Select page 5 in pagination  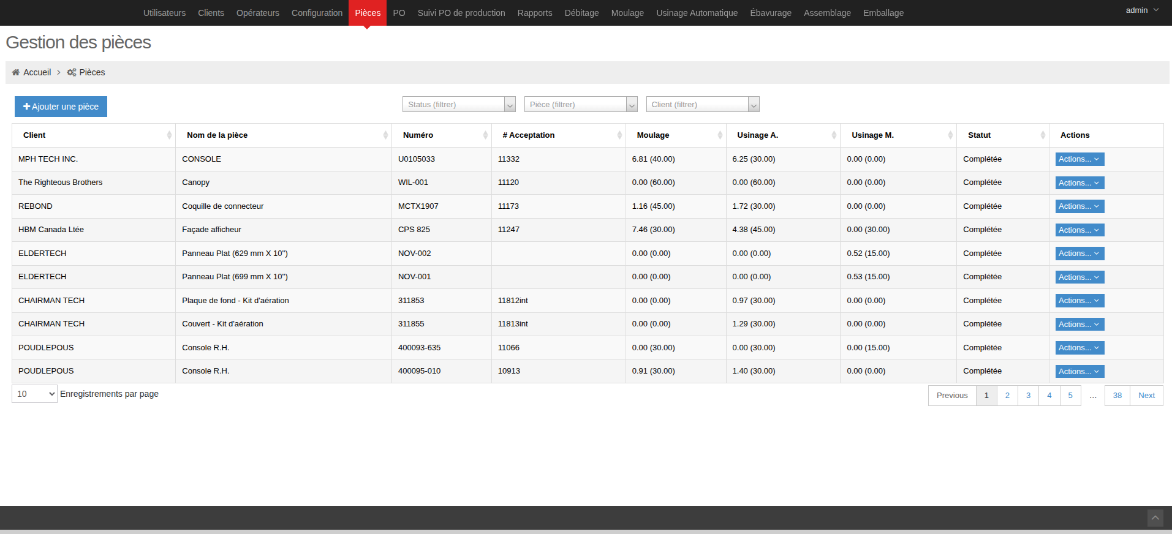[x=1070, y=396]
